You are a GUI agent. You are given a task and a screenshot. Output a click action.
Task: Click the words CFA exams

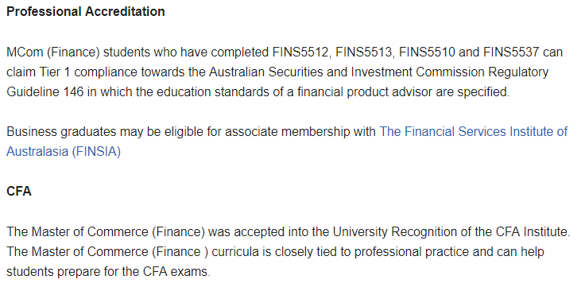pos(176,271)
